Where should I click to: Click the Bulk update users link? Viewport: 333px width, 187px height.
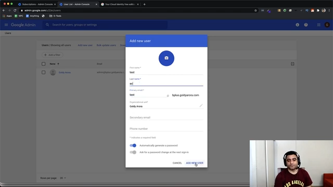(106, 45)
